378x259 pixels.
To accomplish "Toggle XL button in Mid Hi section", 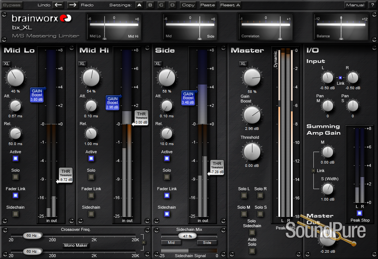I will click(x=82, y=64).
